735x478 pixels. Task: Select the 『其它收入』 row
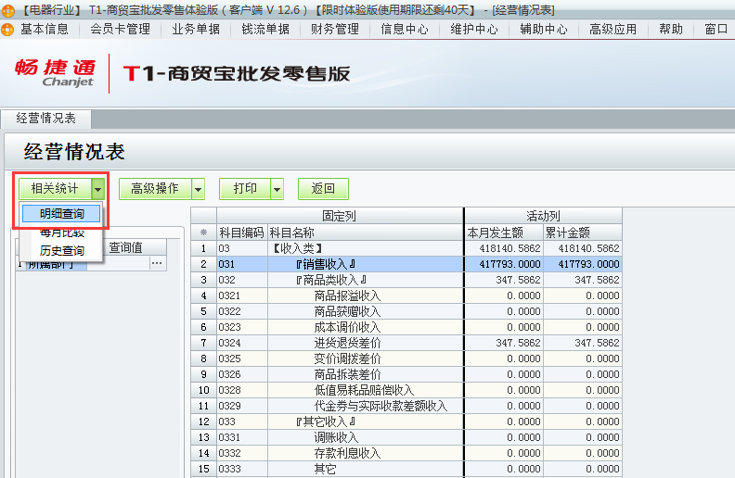(x=406, y=421)
